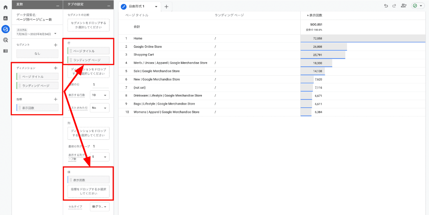The width and height of the screenshot is (429, 215).
Task: Select the Google Online Store row
Action: [272, 47]
